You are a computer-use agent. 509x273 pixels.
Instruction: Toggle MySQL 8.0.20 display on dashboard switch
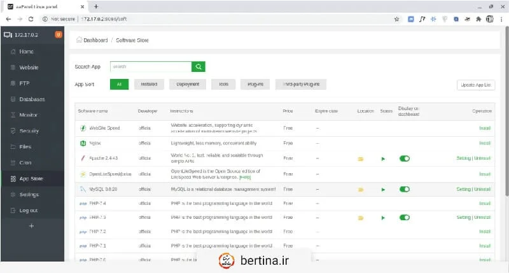[405, 189]
